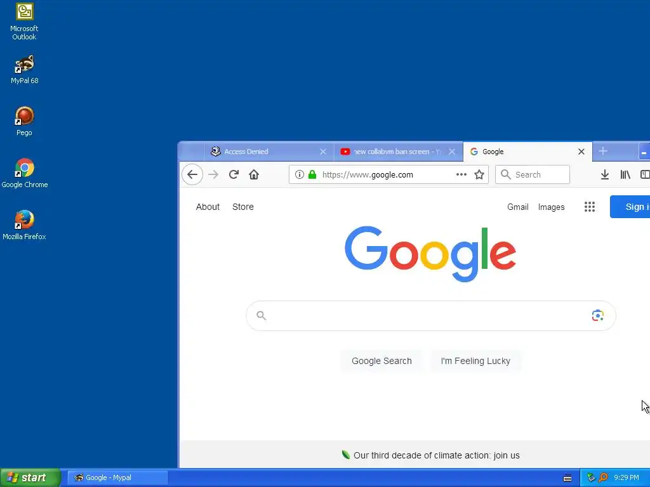Open the climate action join us link
Viewport: 650px width, 487px height.
click(437, 455)
